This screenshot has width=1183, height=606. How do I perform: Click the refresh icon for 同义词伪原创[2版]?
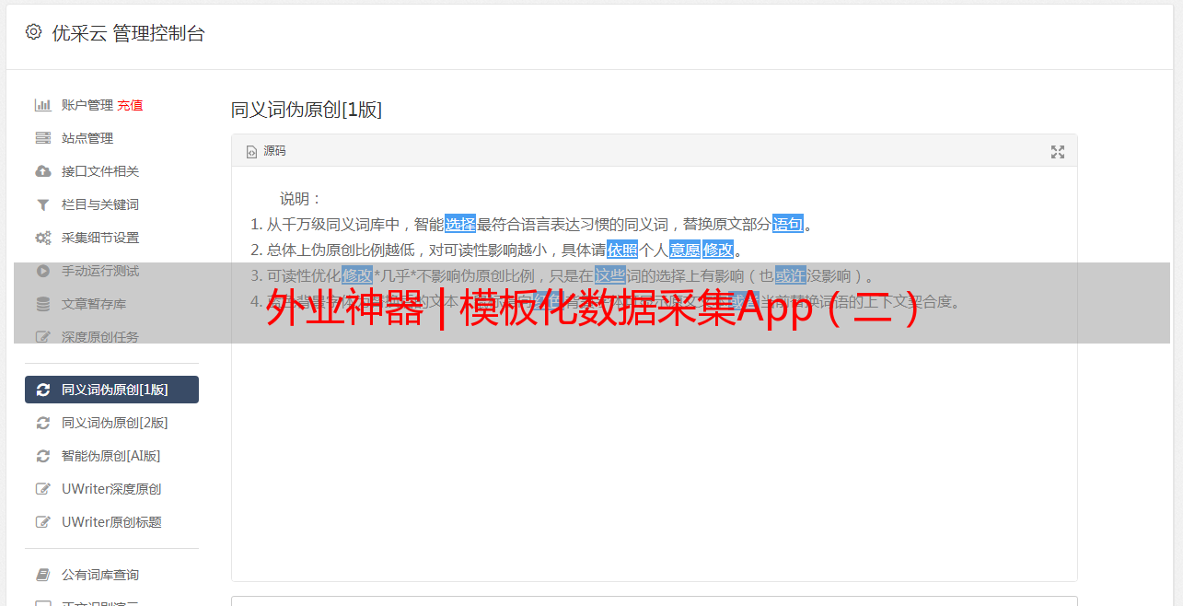pyautogui.click(x=42, y=423)
